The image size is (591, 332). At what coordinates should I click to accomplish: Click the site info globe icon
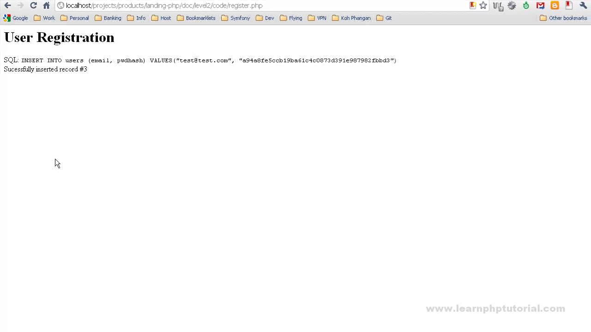click(60, 6)
